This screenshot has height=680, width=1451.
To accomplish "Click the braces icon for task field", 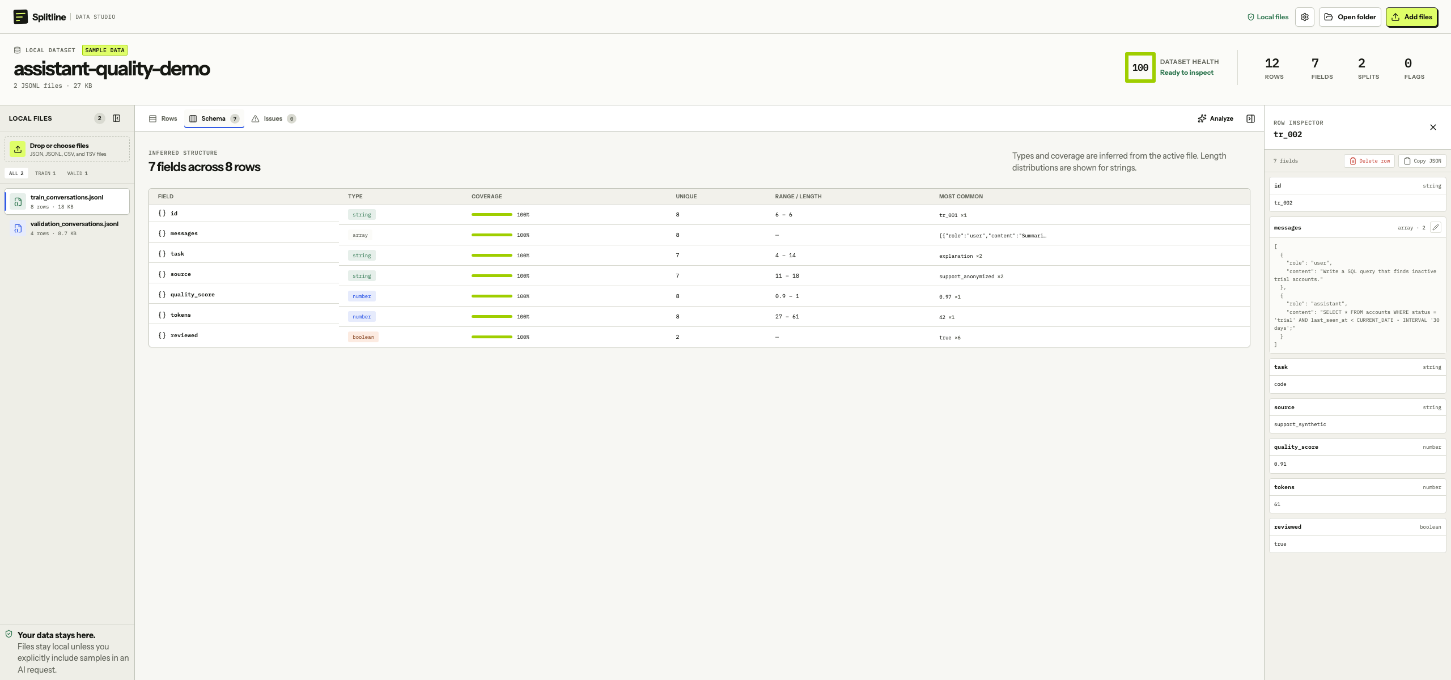I will tap(162, 254).
